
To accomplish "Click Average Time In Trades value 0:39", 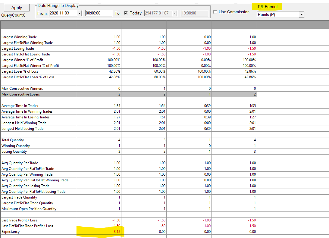I will [x=207, y=106].
